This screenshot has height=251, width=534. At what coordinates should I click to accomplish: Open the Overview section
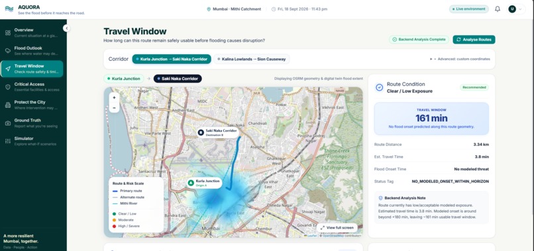pos(32,32)
